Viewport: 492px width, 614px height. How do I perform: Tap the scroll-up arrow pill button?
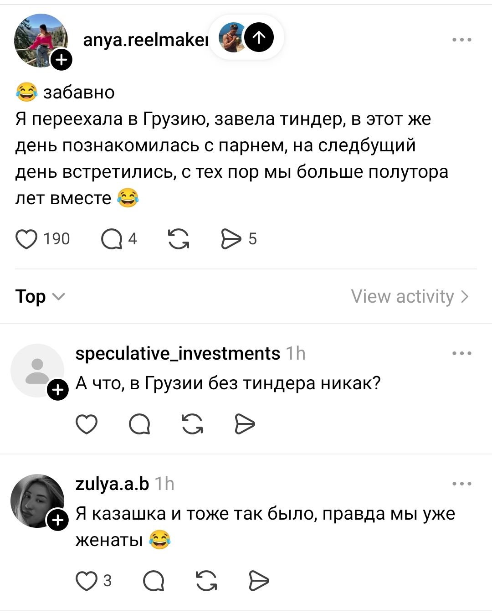[x=259, y=37]
